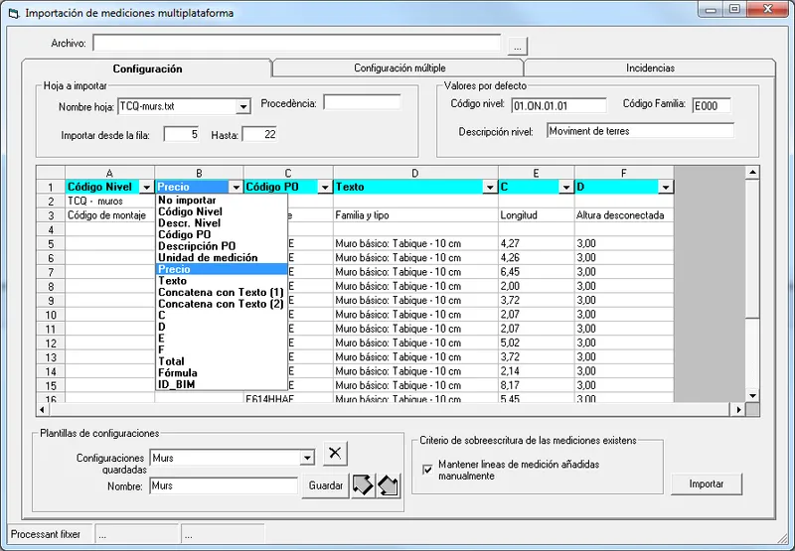Select Unidad de medición option
This screenshot has height=551, width=795.
point(222,258)
